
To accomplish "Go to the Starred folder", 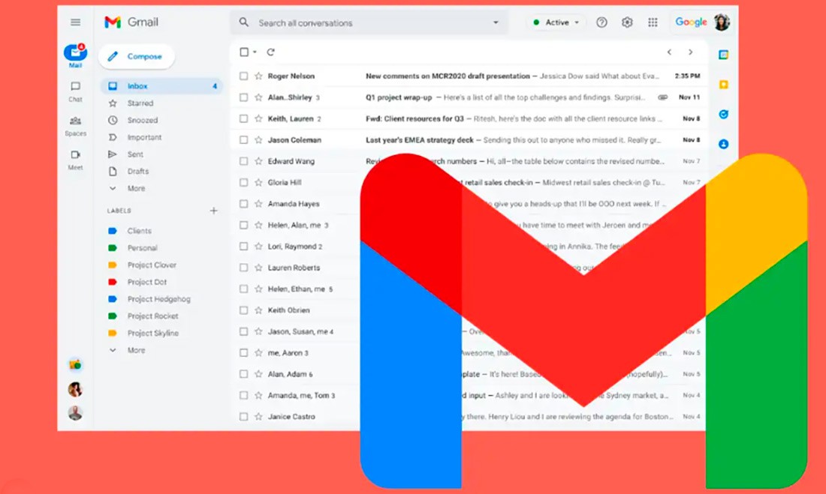I will click(140, 103).
